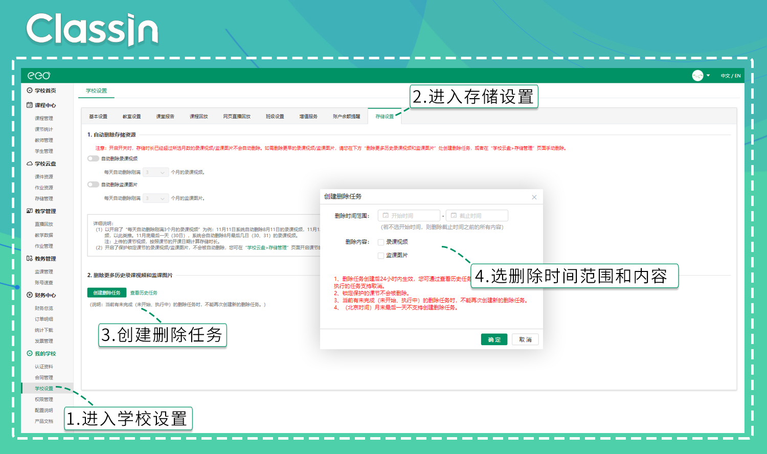The image size is (767, 454).
Task: Open 财务总览 in sidebar
Action: pyautogui.click(x=44, y=308)
